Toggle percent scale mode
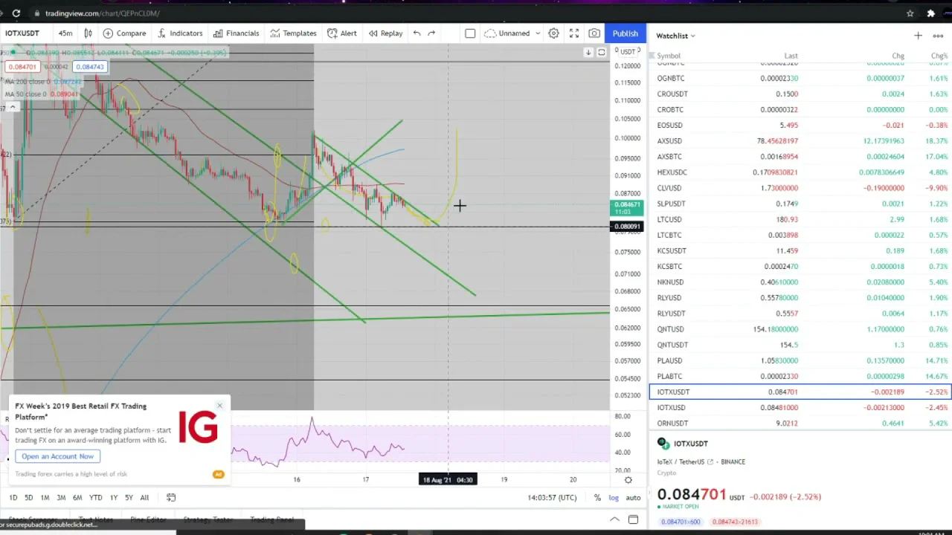The height and width of the screenshot is (535, 952). (597, 498)
